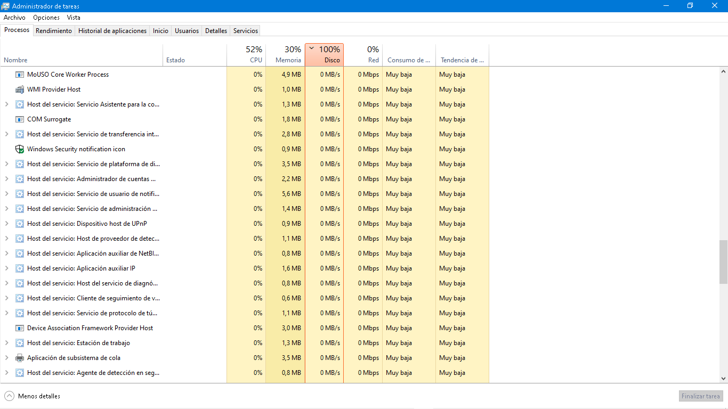
Task: Click the Finalizar tarea button
Action: pos(701,396)
